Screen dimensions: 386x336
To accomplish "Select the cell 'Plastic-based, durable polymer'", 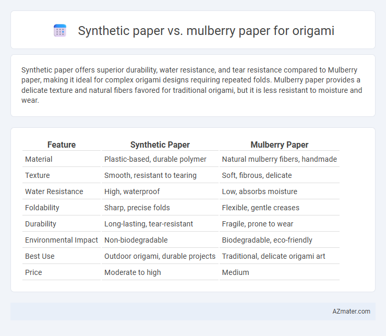I will pyautogui.click(x=155, y=159).
